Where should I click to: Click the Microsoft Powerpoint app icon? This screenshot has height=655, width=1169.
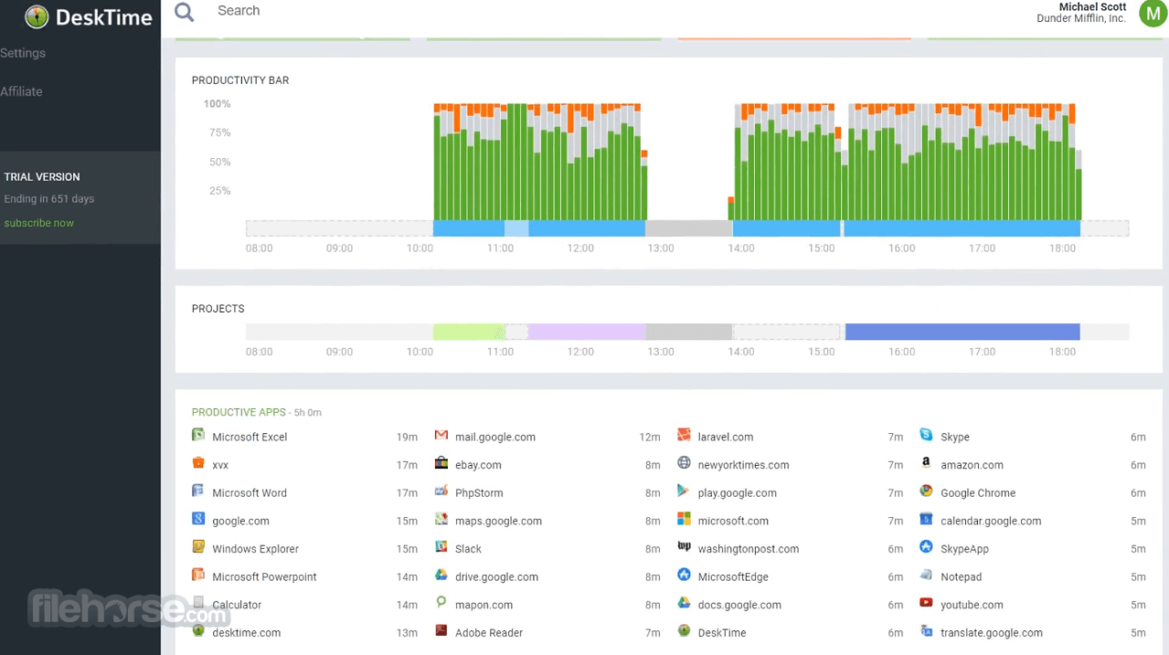(x=198, y=576)
